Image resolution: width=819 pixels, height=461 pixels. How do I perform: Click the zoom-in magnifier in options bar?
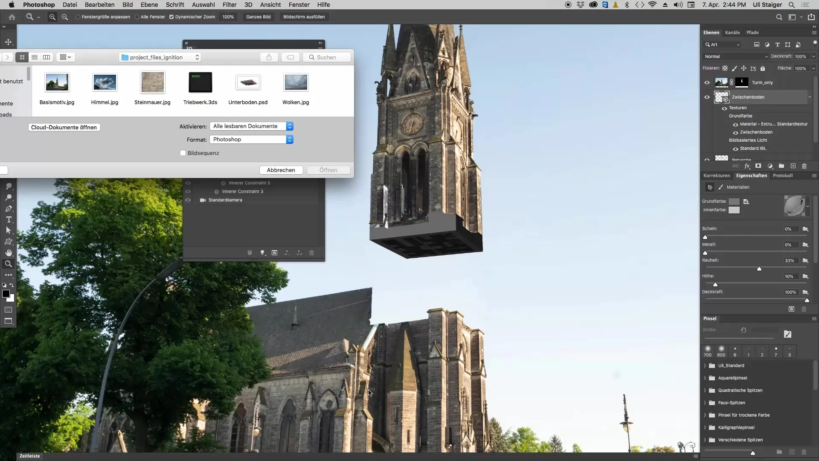point(52,17)
